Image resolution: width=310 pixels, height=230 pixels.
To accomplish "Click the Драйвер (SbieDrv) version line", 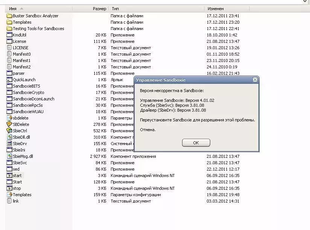I will tap(173, 110).
